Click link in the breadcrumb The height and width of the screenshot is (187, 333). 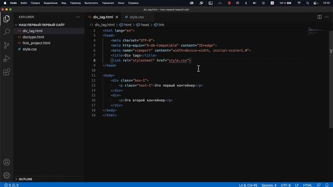click(161, 25)
